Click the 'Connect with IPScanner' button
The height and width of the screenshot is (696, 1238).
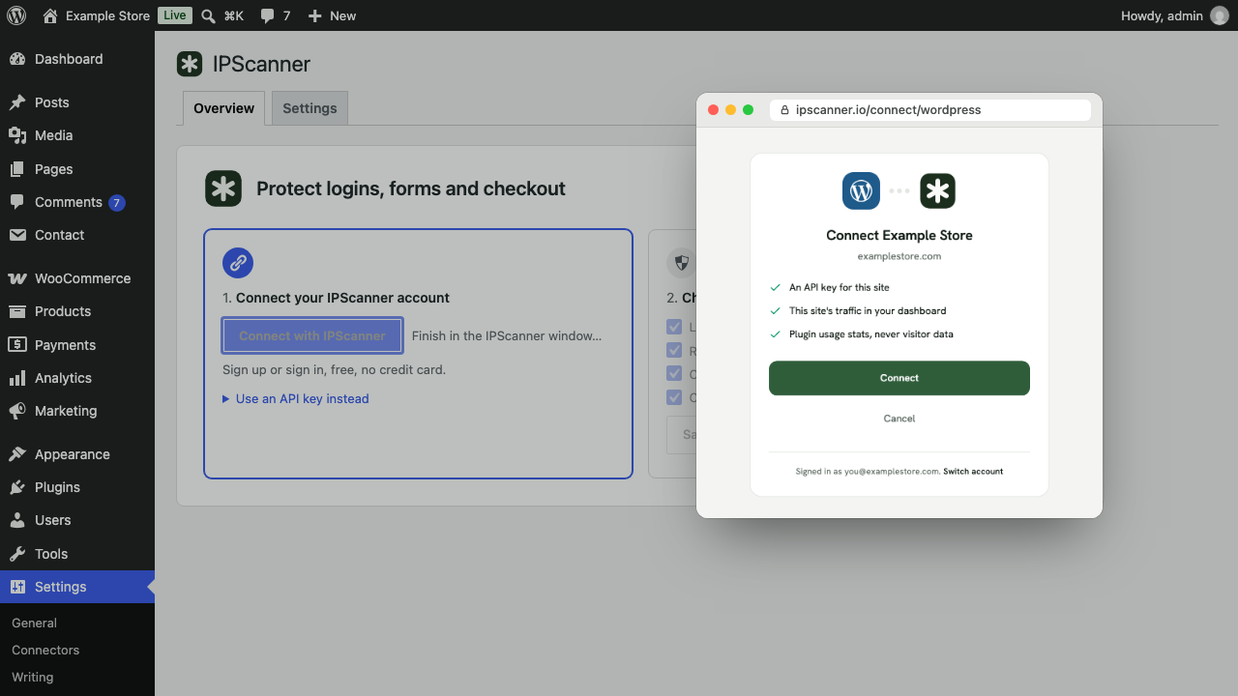click(312, 335)
